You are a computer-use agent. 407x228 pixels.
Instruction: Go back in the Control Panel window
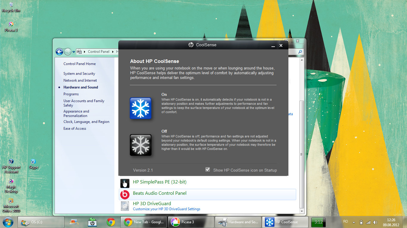59,52
